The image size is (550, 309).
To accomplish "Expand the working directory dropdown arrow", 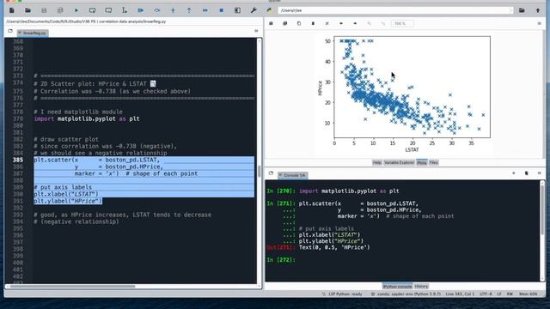I will (x=511, y=10).
